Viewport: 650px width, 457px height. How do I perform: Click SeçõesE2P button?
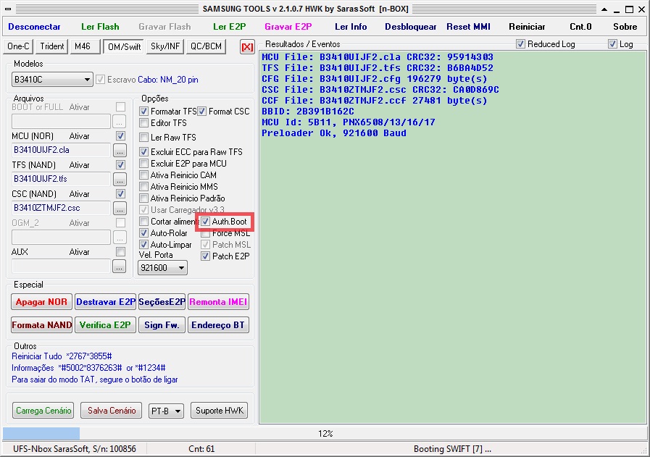pos(162,302)
